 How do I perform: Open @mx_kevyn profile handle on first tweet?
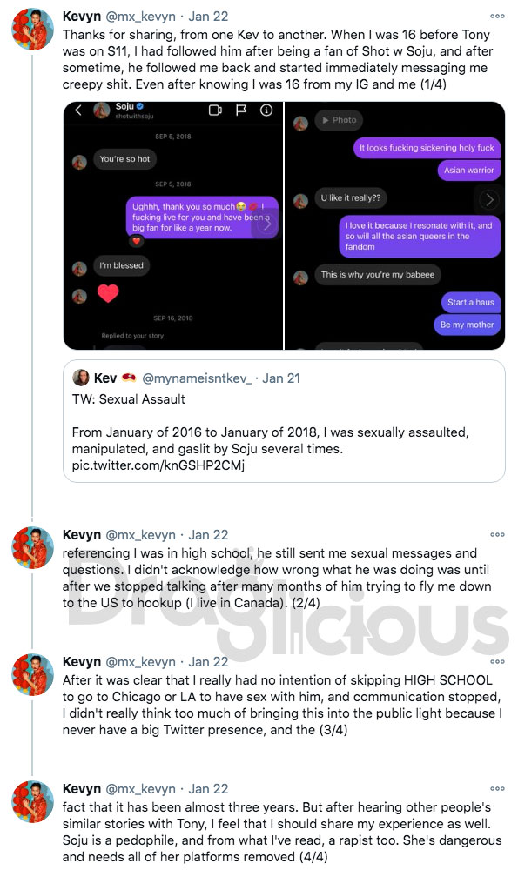click(x=141, y=16)
